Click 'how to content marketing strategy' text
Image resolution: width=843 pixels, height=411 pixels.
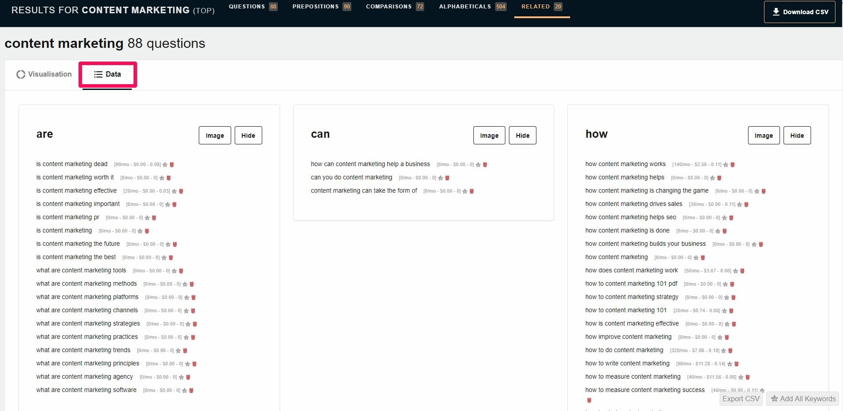click(x=632, y=297)
